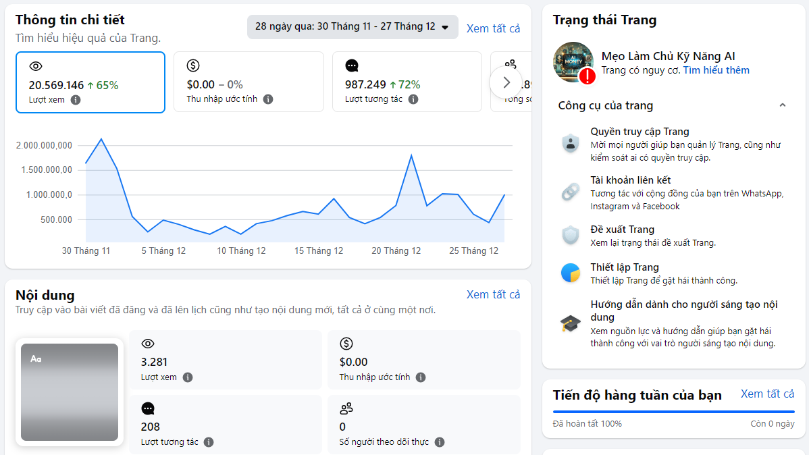
Task: Open Tài khoản liên kết
Action: coord(674,192)
